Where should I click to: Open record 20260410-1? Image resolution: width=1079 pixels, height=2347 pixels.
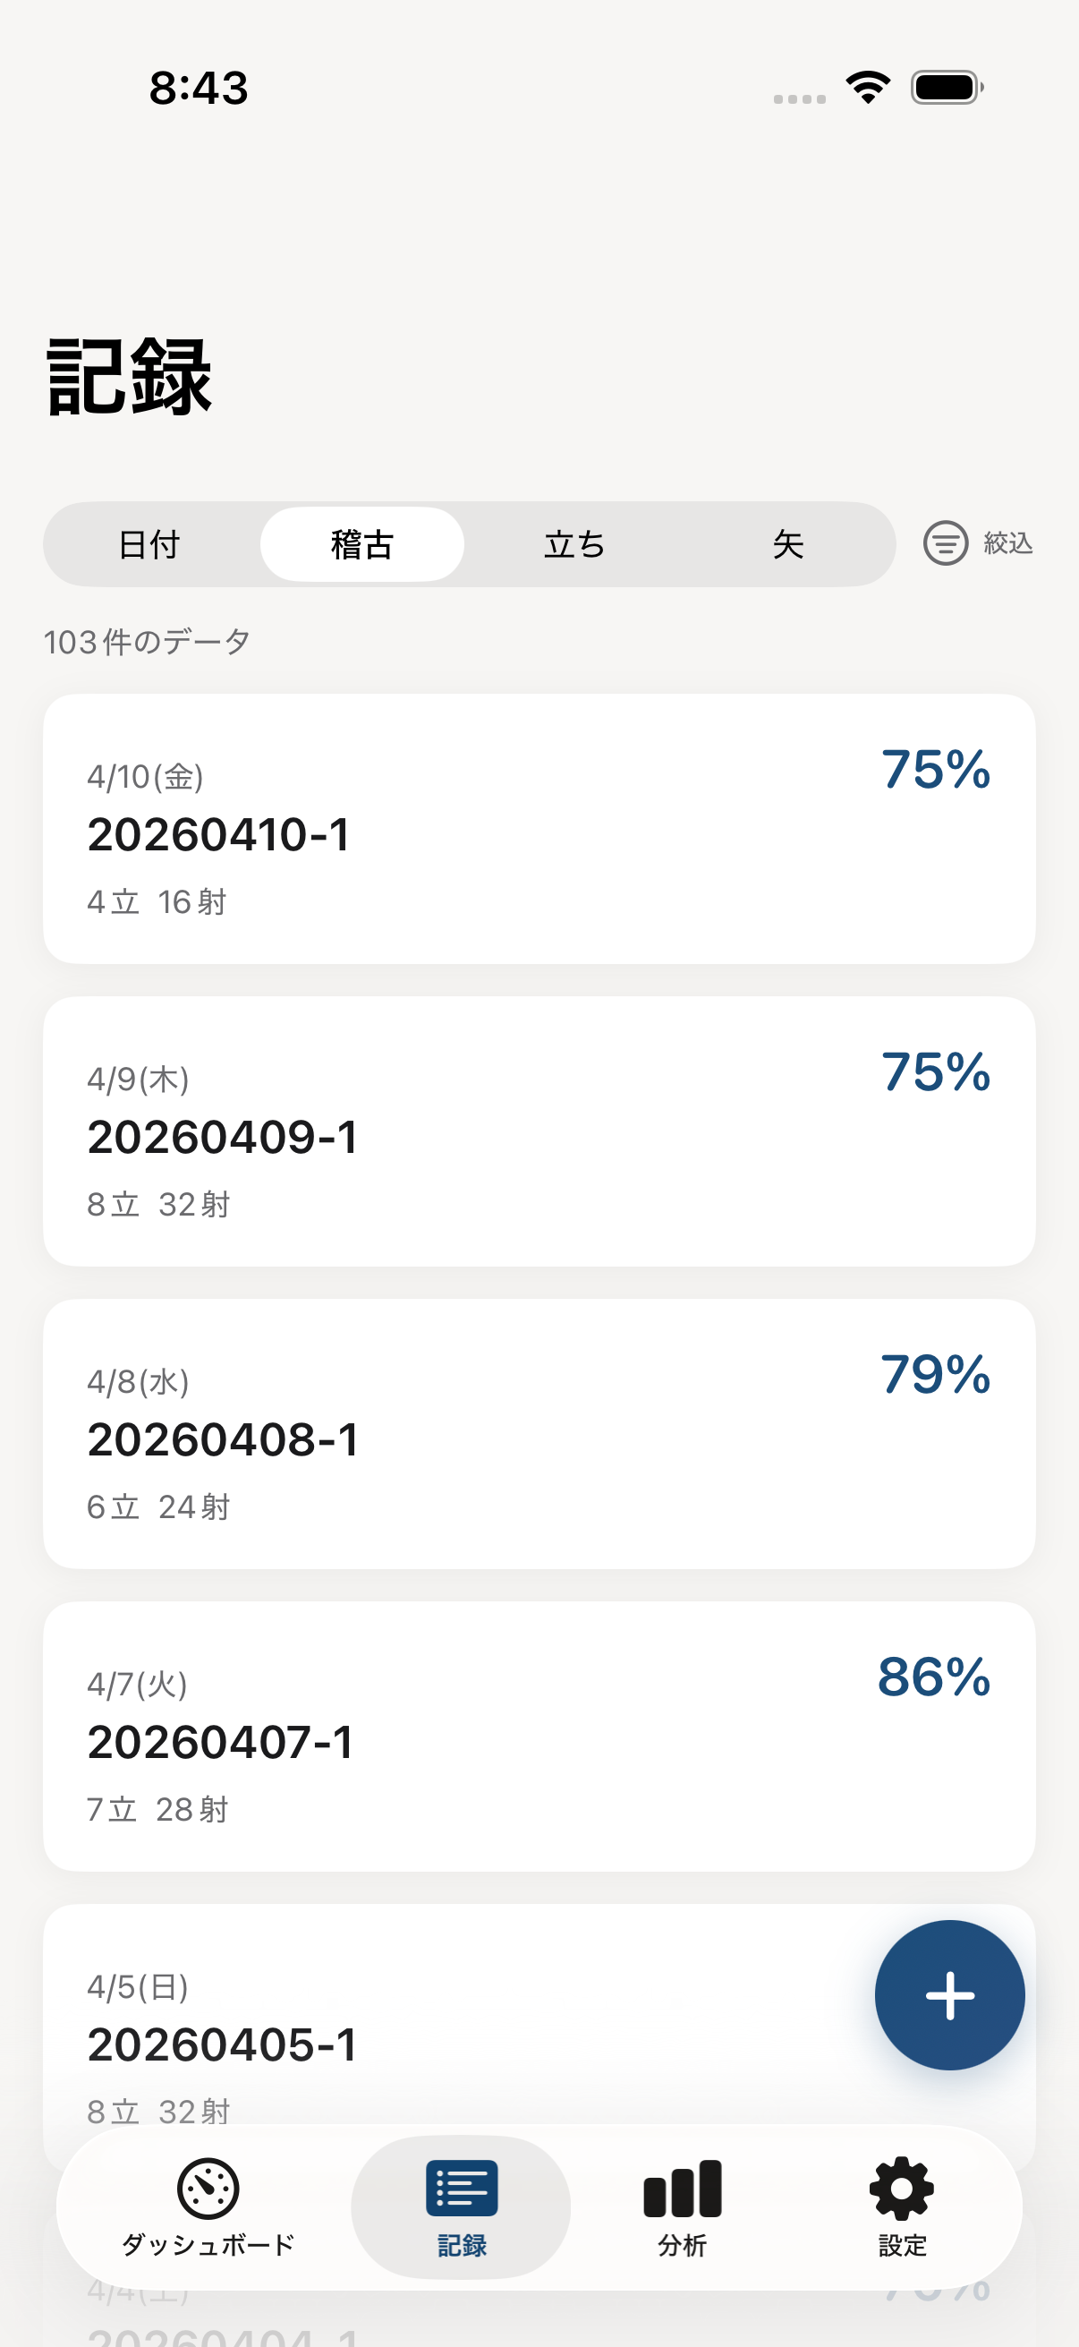coord(538,829)
